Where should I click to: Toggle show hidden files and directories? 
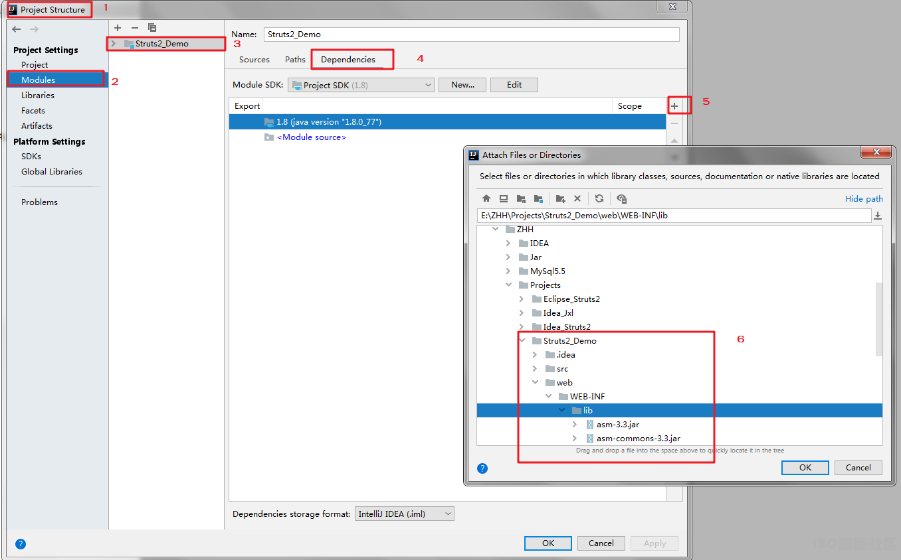(x=621, y=198)
